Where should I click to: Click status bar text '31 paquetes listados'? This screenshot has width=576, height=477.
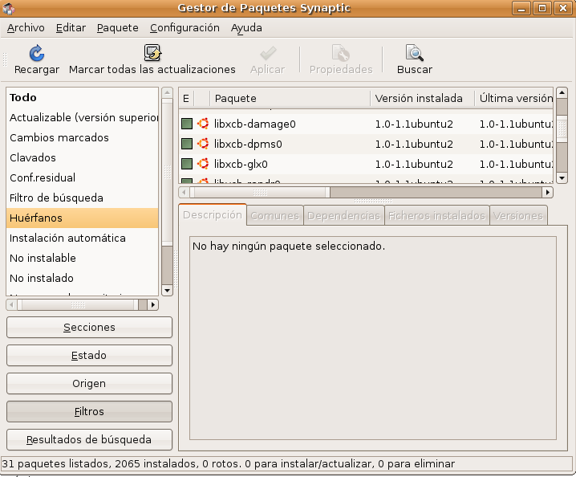[56, 464]
